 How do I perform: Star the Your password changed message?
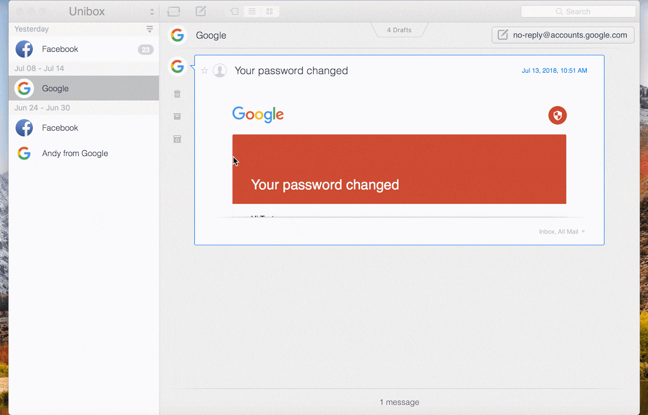[x=205, y=71]
